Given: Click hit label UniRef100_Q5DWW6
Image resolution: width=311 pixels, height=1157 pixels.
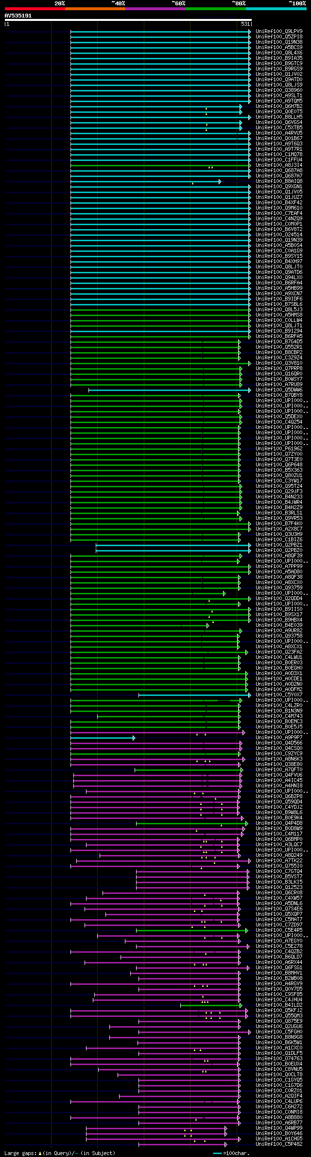Looking at the screenshot, I should 279,390.
